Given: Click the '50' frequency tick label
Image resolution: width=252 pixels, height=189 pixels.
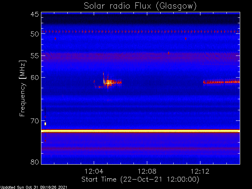Looking at the screenshot, I should point(35,34).
